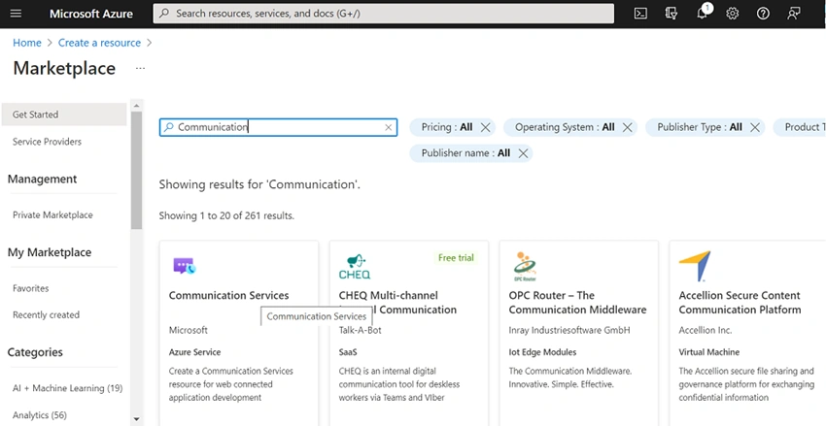Viewport: 826px width, 426px height.
Task: Click the sidebar scroll down arrow
Action: click(136, 419)
